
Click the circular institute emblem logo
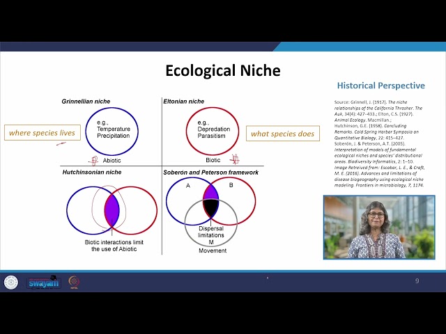tap(11, 283)
